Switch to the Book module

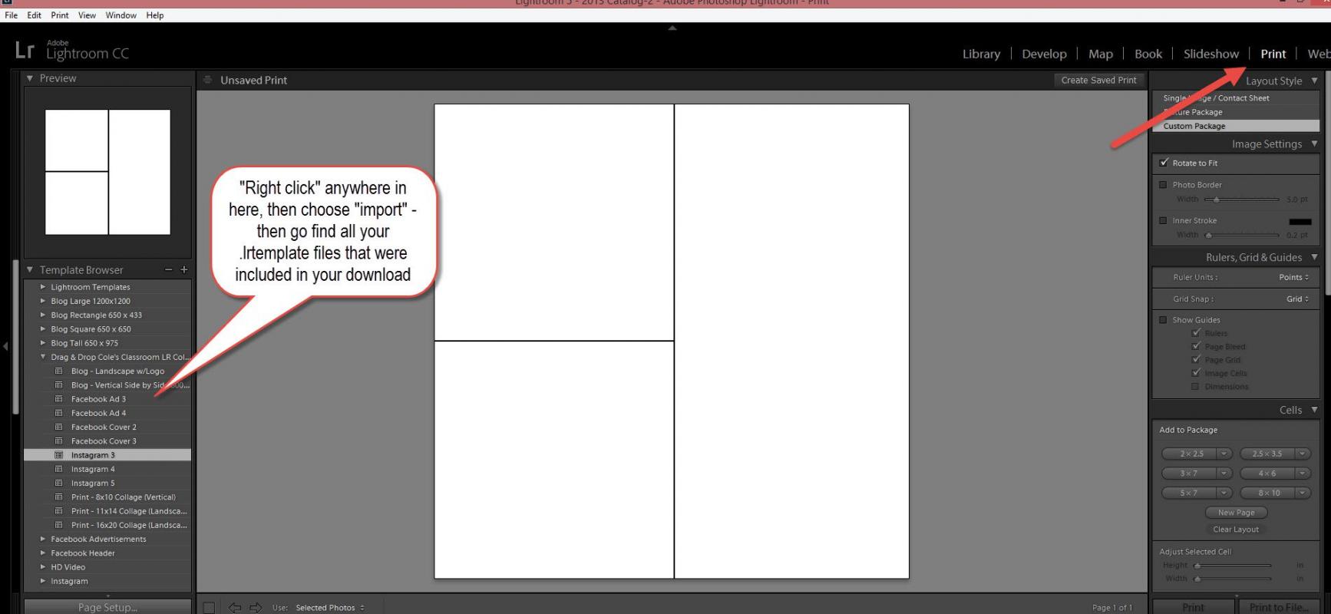point(1148,54)
